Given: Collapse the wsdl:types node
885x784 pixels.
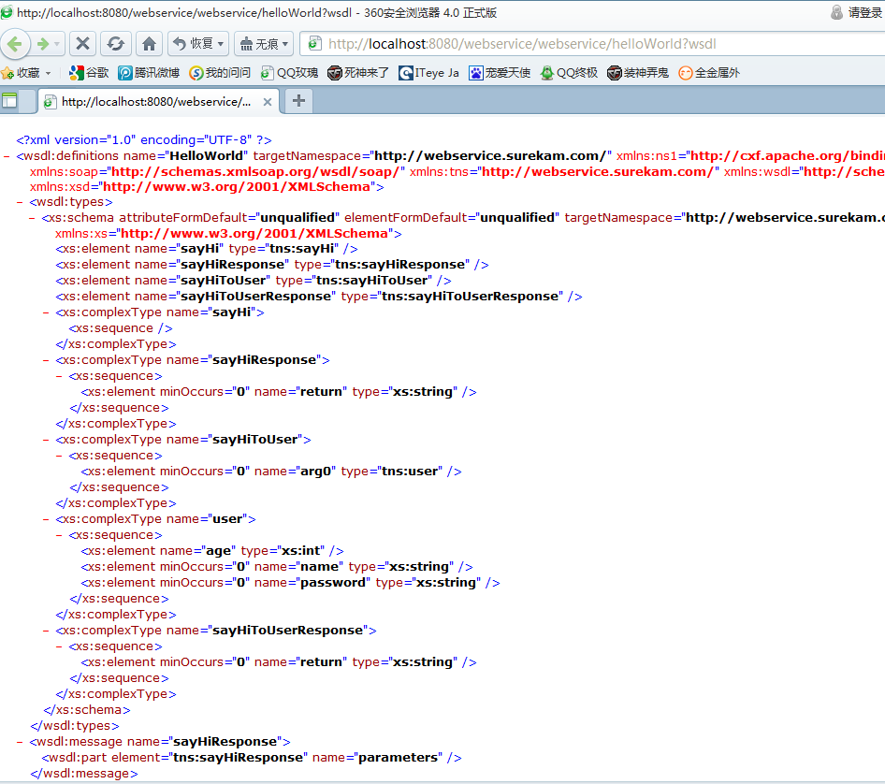Looking at the screenshot, I should click(20, 201).
